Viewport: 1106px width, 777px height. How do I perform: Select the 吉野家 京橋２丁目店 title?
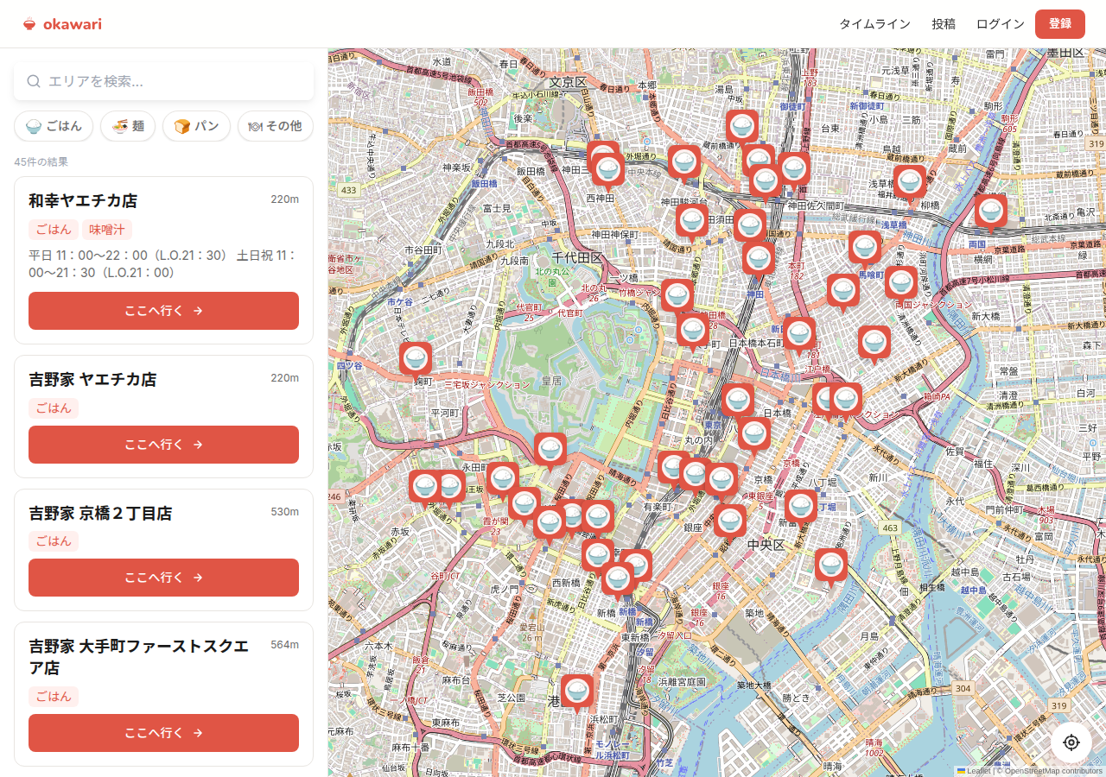[x=100, y=514]
